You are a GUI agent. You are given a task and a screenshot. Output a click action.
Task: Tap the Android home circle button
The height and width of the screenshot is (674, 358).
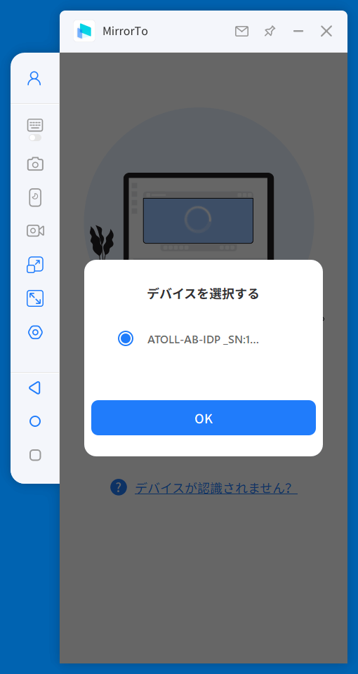click(x=35, y=421)
